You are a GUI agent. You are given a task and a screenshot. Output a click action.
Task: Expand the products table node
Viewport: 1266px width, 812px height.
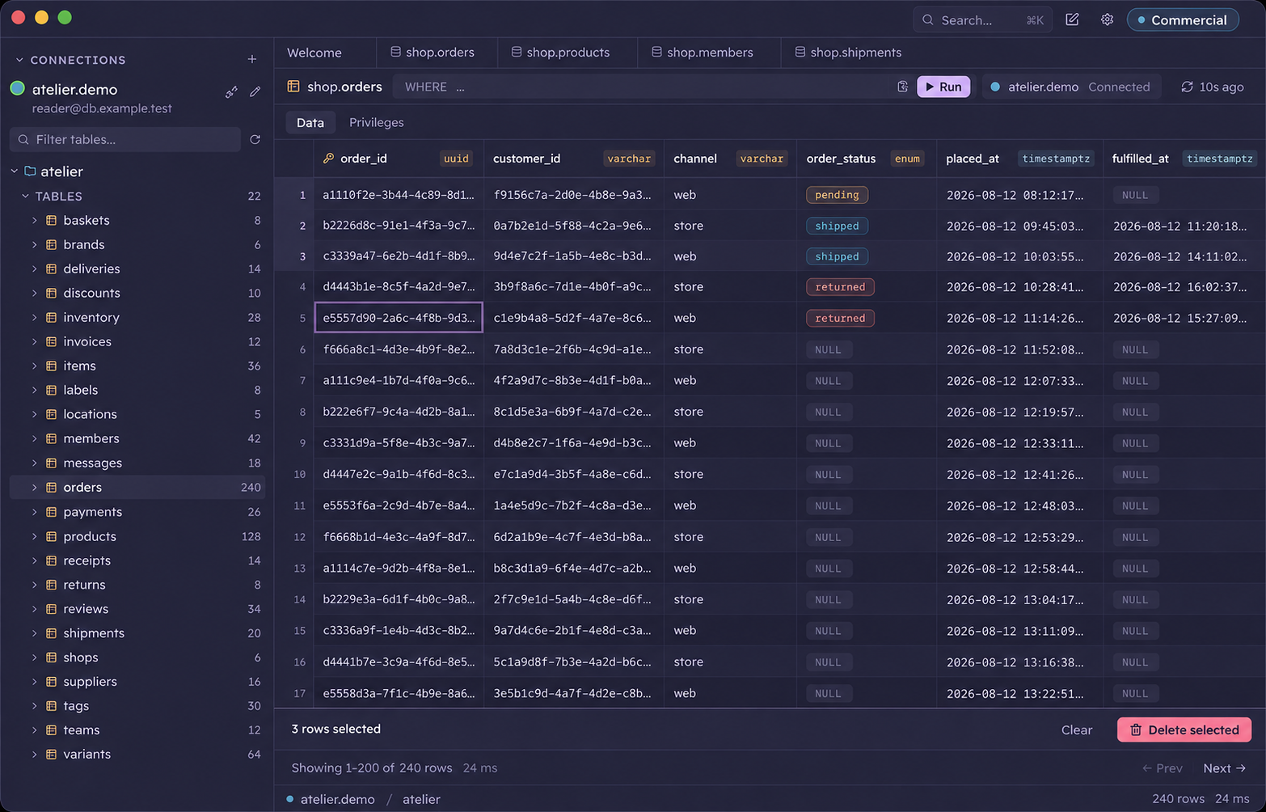click(x=35, y=536)
